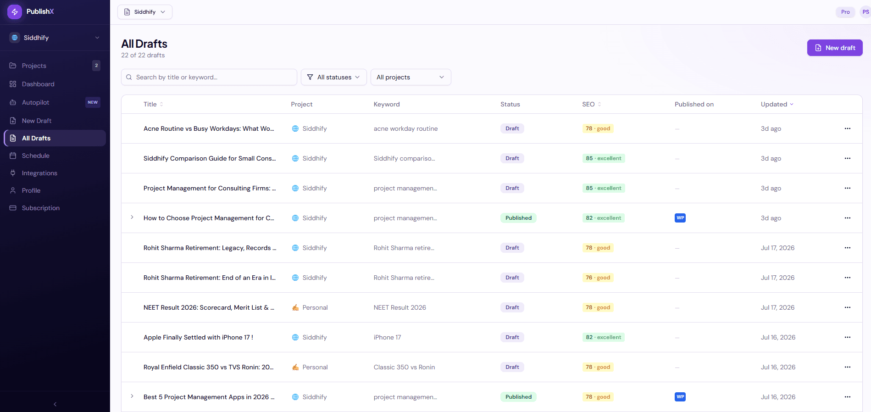This screenshot has height=412, width=871.
Task: Click the Published status on How to Choose row
Action: 518,218
